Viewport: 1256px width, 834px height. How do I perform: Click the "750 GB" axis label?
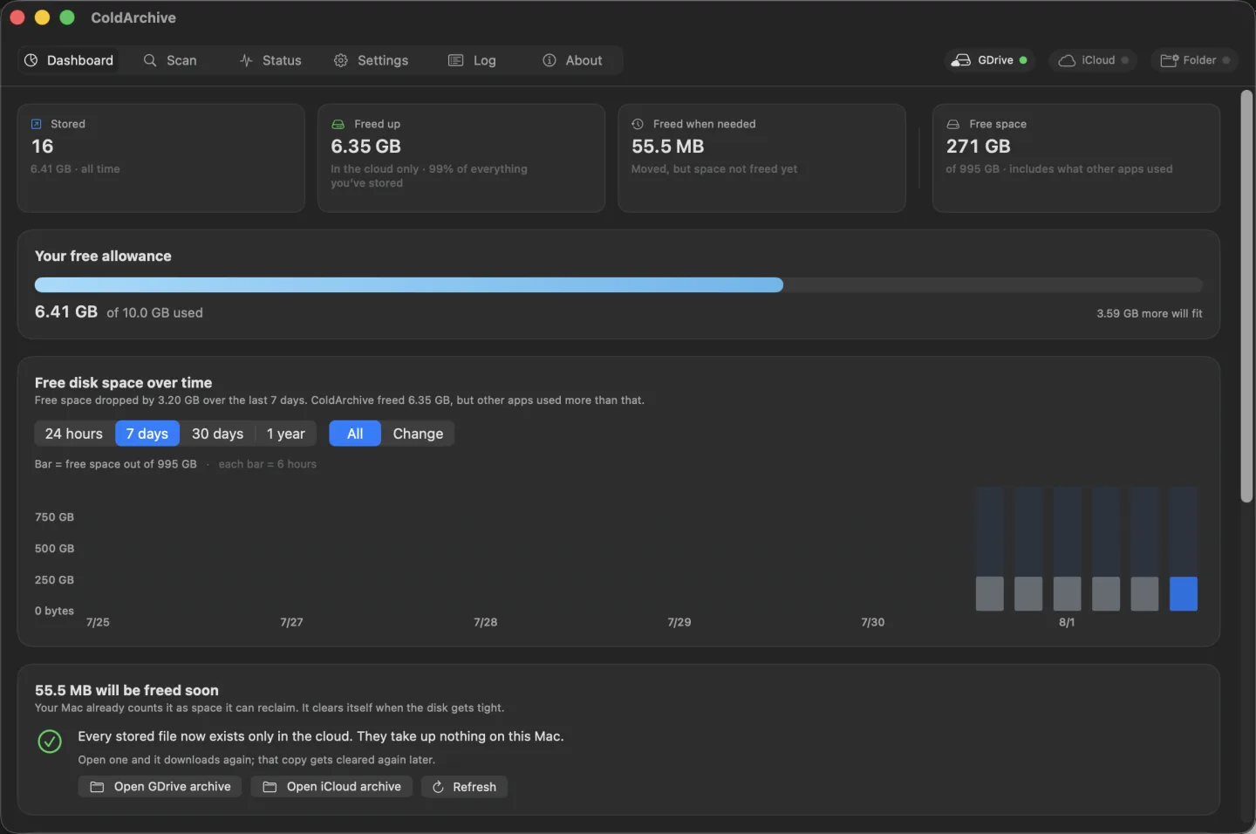[x=54, y=517]
